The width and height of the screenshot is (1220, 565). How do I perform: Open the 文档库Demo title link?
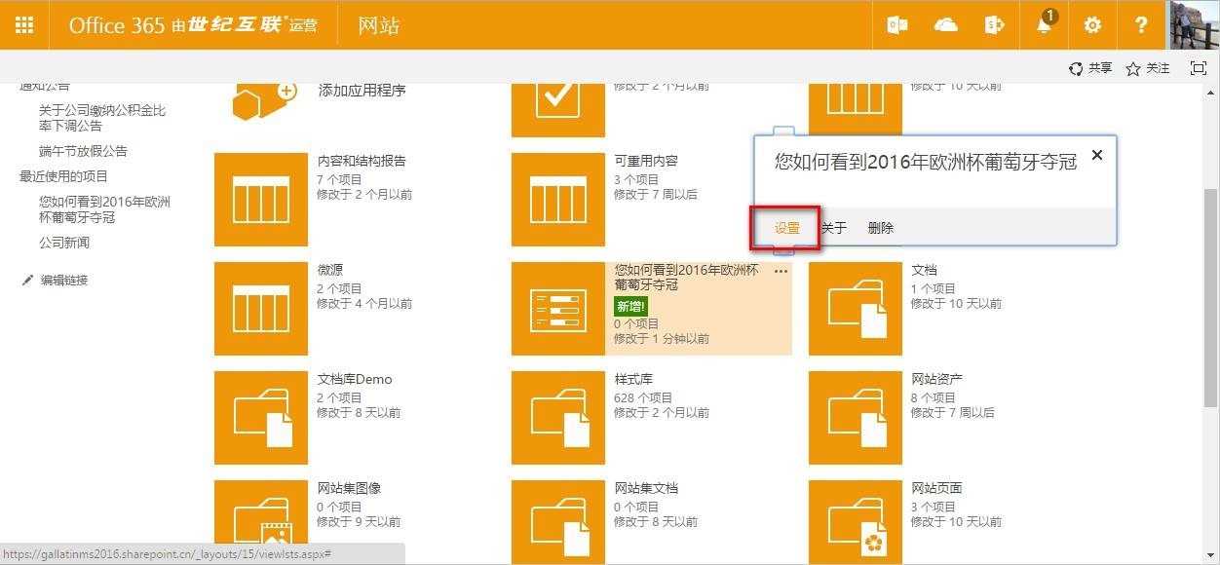point(355,379)
